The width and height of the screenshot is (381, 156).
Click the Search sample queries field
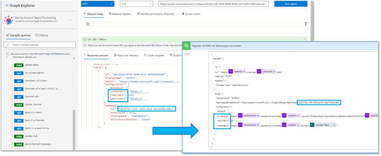click(40, 45)
